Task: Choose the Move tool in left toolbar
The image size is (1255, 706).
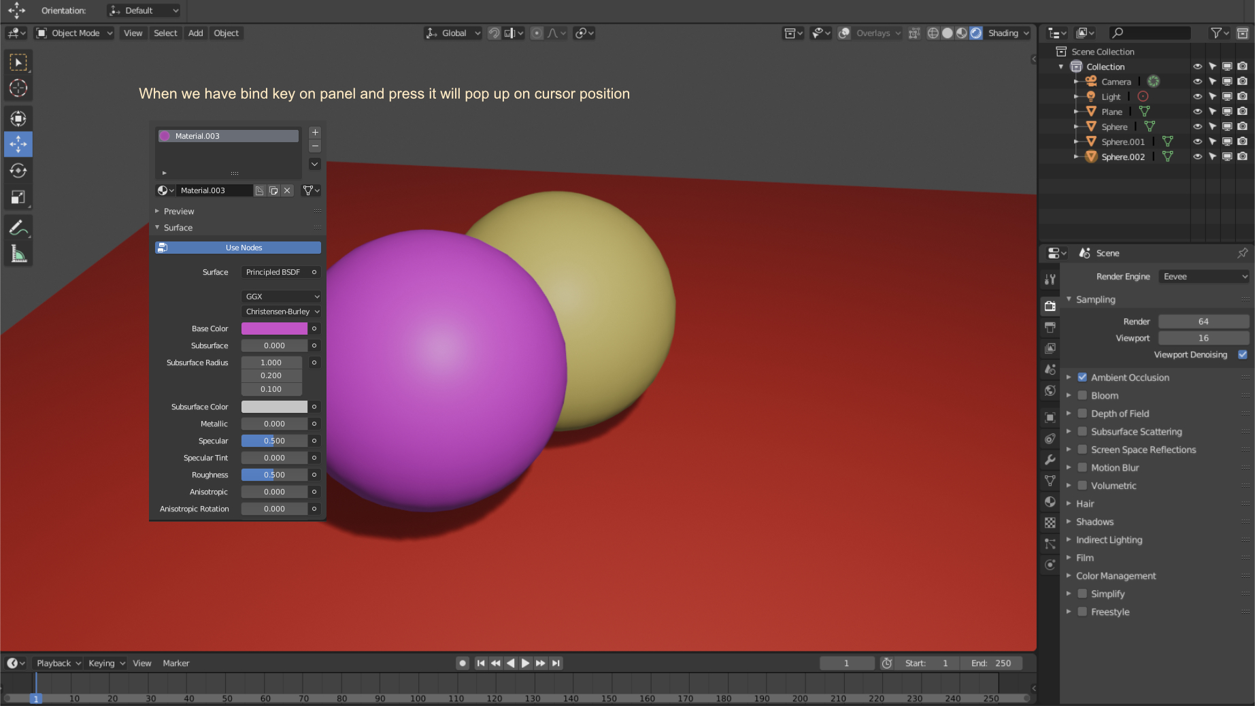Action: (x=18, y=144)
